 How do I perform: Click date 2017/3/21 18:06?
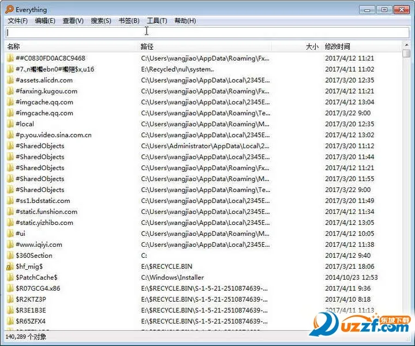(349, 266)
